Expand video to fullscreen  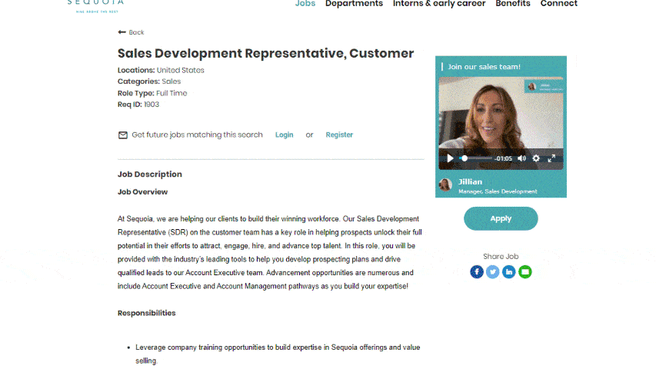pyautogui.click(x=551, y=158)
